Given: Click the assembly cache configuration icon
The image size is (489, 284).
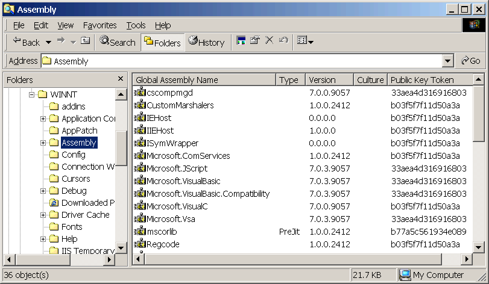Looking at the screenshot, I should (x=241, y=40).
